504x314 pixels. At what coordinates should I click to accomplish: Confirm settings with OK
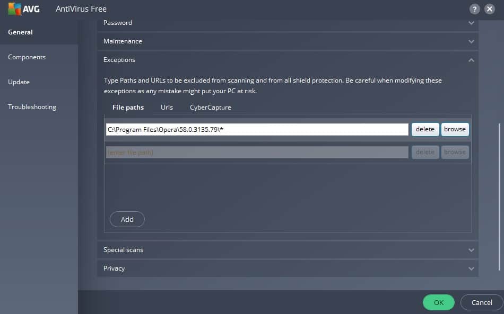tap(439, 302)
